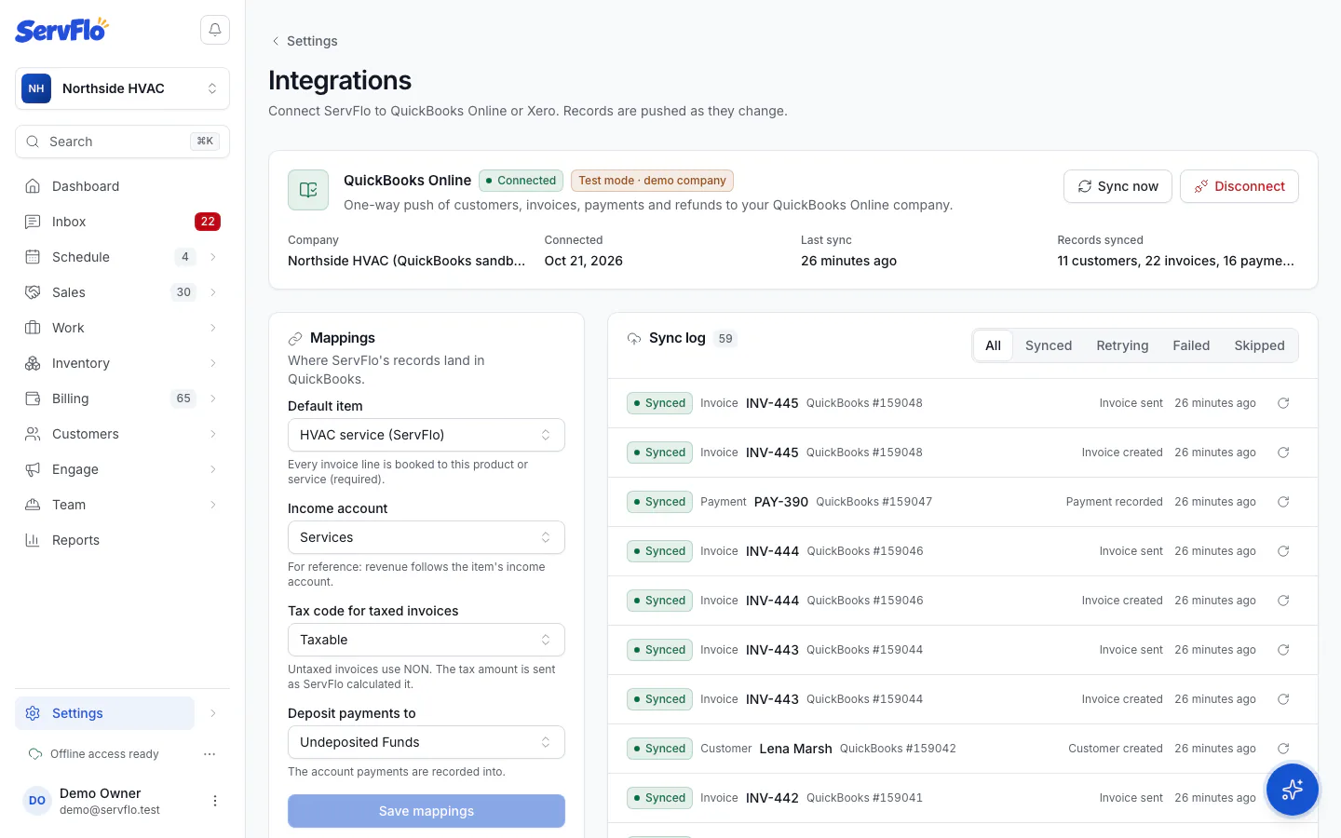This screenshot has height=838, width=1341.
Task: Click the Billing wallet icon
Action: 33,399
